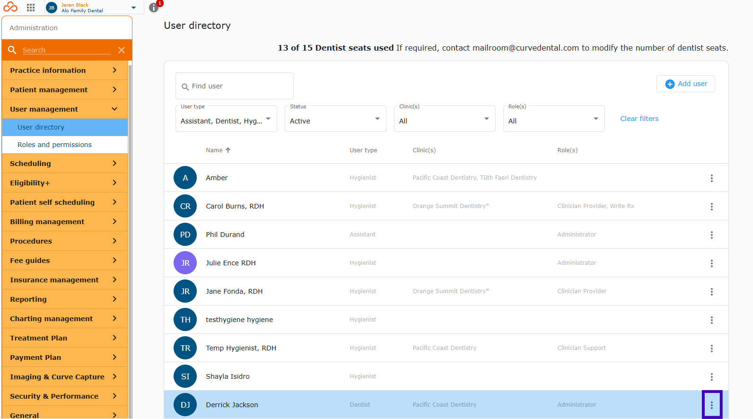Click Phil Durand's PD avatar
This screenshot has width=753, height=419.
tap(185, 235)
